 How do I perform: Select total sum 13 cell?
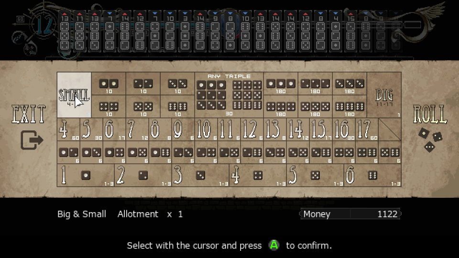274,129
